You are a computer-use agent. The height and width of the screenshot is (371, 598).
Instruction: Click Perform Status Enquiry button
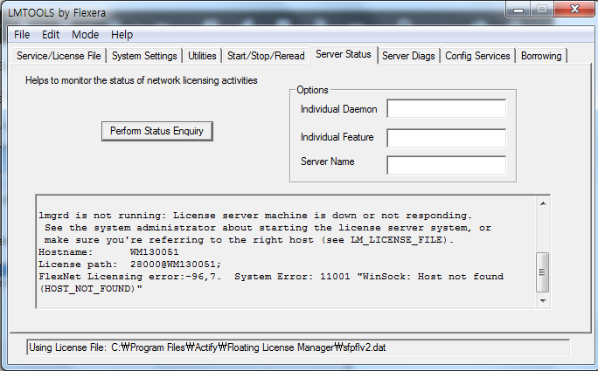click(x=157, y=131)
